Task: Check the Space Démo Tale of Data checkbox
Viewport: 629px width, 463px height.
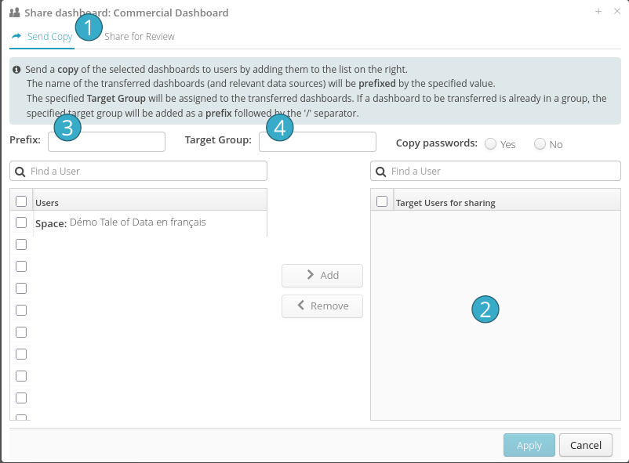Action: pos(21,222)
